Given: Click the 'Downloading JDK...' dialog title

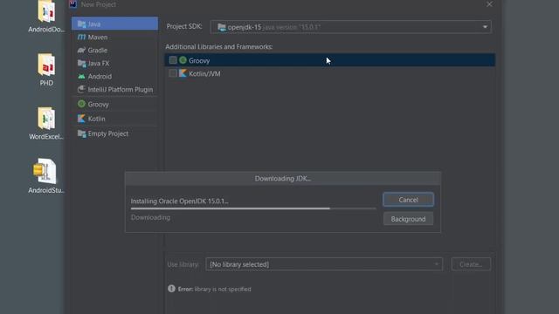Looking at the screenshot, I should pos(283,178).
